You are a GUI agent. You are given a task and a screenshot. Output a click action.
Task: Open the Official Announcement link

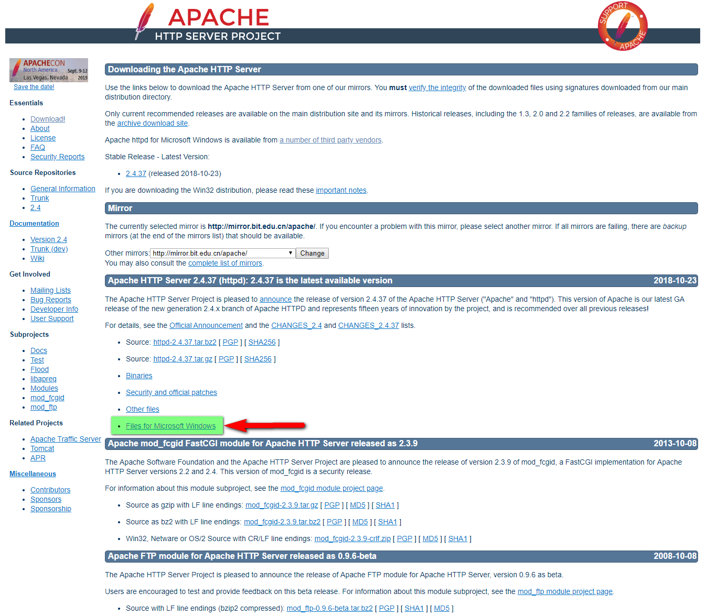pos(206,325)
